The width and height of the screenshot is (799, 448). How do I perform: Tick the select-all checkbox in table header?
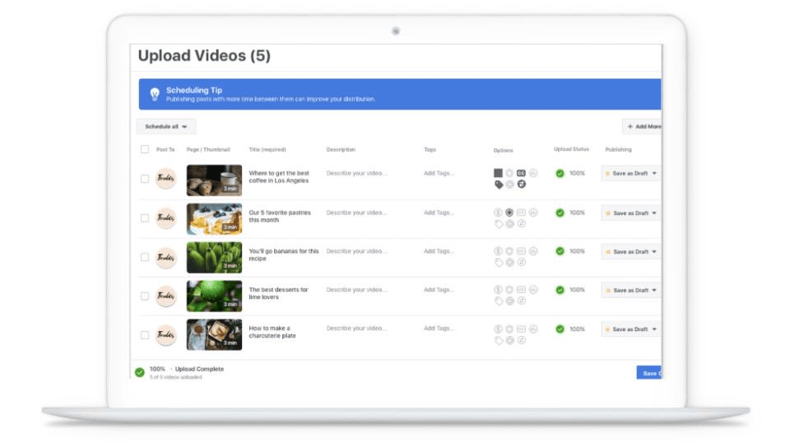click(x=145, y=150)
